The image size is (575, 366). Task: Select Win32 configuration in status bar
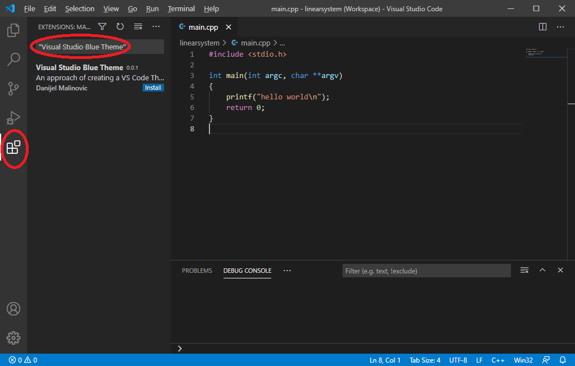coord(523,360)
